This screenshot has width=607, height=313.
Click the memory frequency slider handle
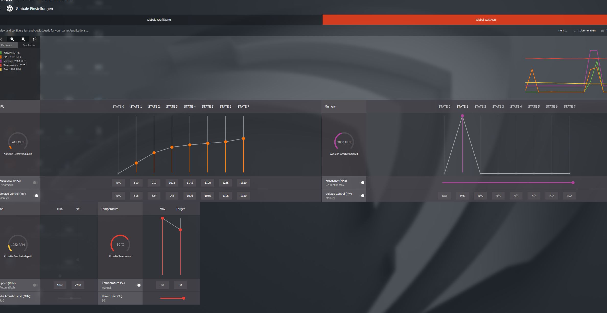point(573,183)
